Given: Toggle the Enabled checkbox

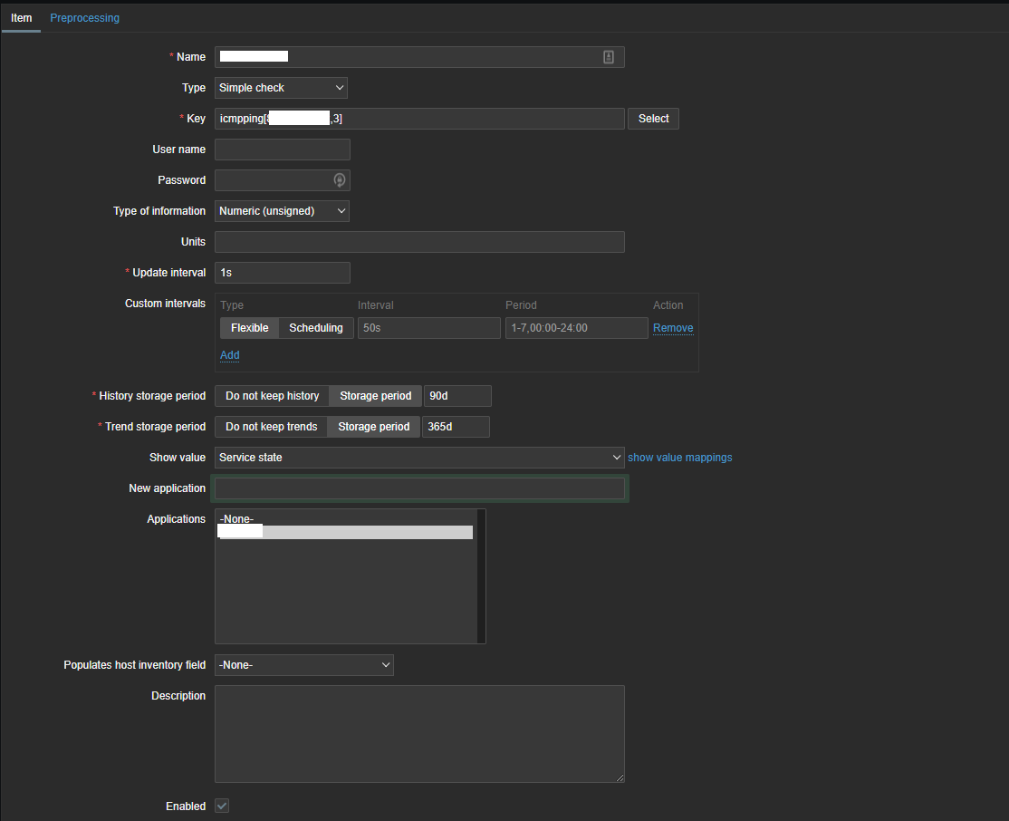Looking at the screenshot, I should [222, 806].
